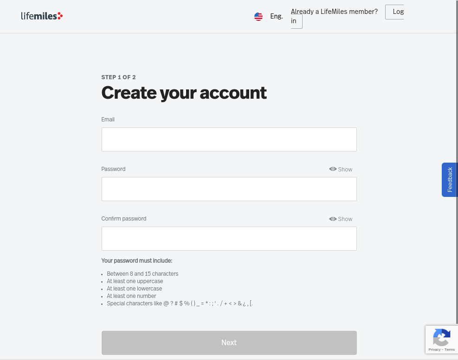Click the "Special characters like" requirement text
Screen dimensions: 458x360
point(180,303)
